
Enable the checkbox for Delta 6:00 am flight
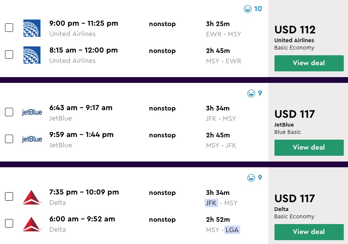(9, 223)
